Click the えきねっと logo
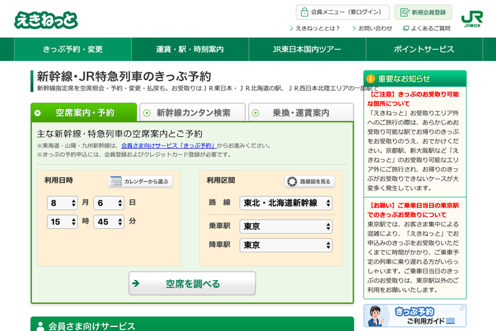This screenshot has width=496, height=331. (46, 20)
